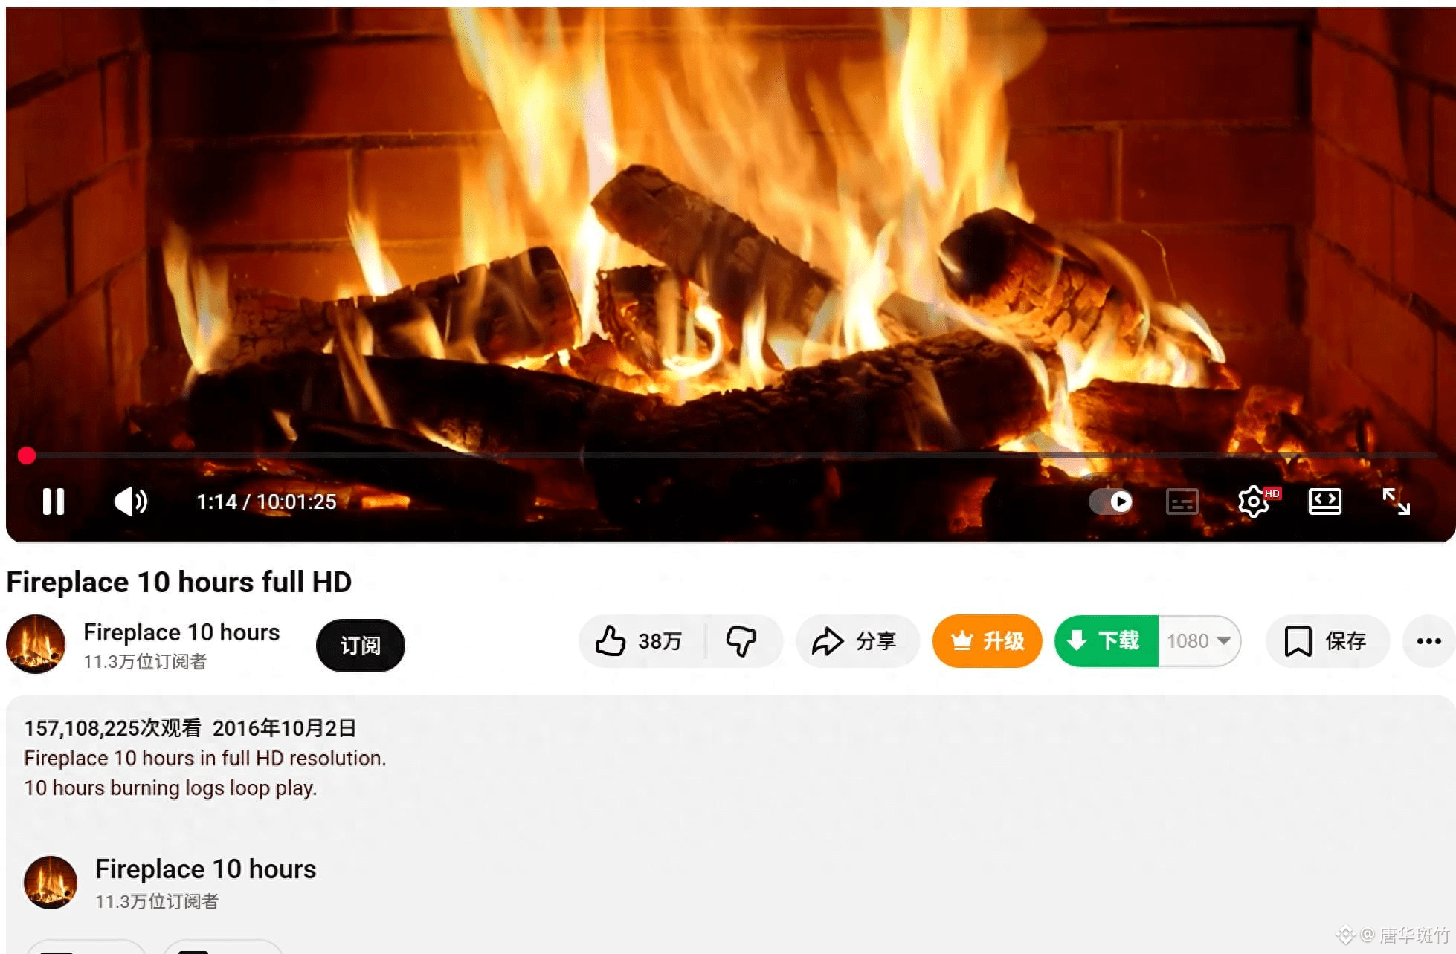Toggle subtitles captions button

[x=1182, y=502]
